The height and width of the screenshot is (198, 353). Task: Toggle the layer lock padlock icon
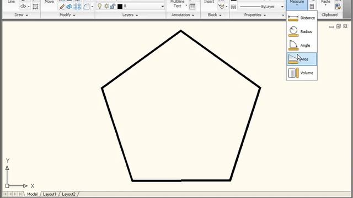(113, 6)
